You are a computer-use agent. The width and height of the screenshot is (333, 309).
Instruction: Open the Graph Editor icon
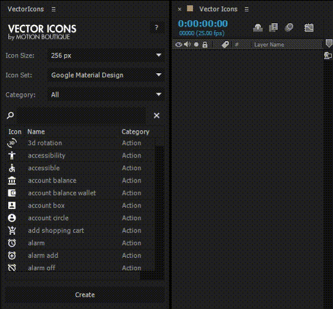point(309,27)
